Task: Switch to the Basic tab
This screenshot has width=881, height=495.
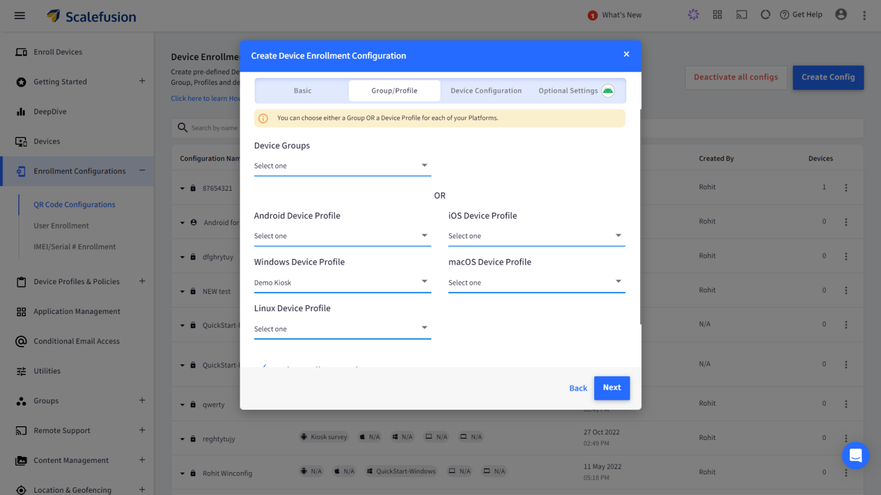Action: coord(302,90)
